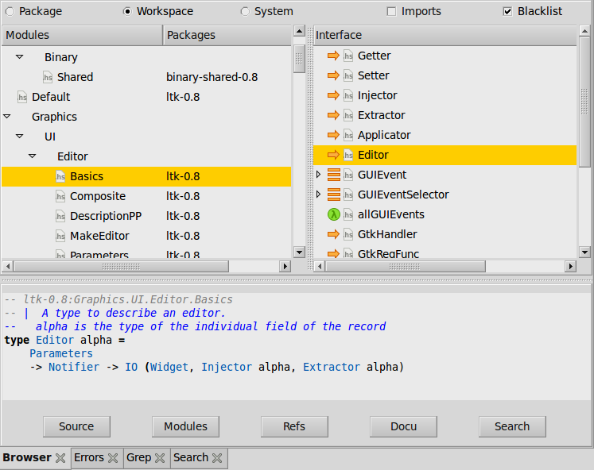
Task: Switch to the Grep tab
Action: (x=138, y=457)
